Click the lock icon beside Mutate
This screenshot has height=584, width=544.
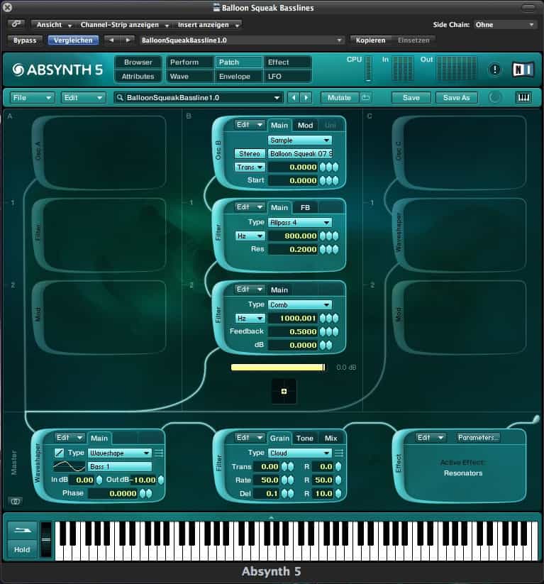coord(366,97)
